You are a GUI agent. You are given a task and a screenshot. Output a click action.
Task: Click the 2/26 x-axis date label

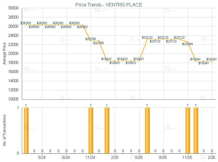click(x=212, y=158)
